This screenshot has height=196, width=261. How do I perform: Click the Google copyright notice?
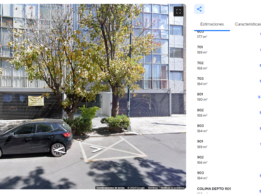pyautogui.click(x=136, y=188)
